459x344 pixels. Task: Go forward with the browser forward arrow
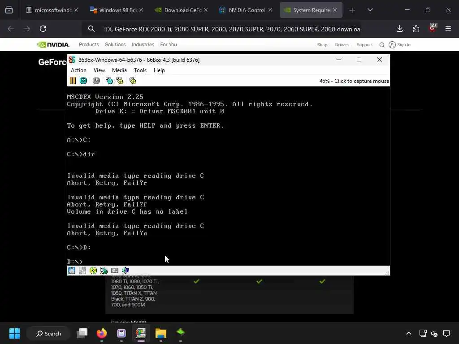click(26, 29)
